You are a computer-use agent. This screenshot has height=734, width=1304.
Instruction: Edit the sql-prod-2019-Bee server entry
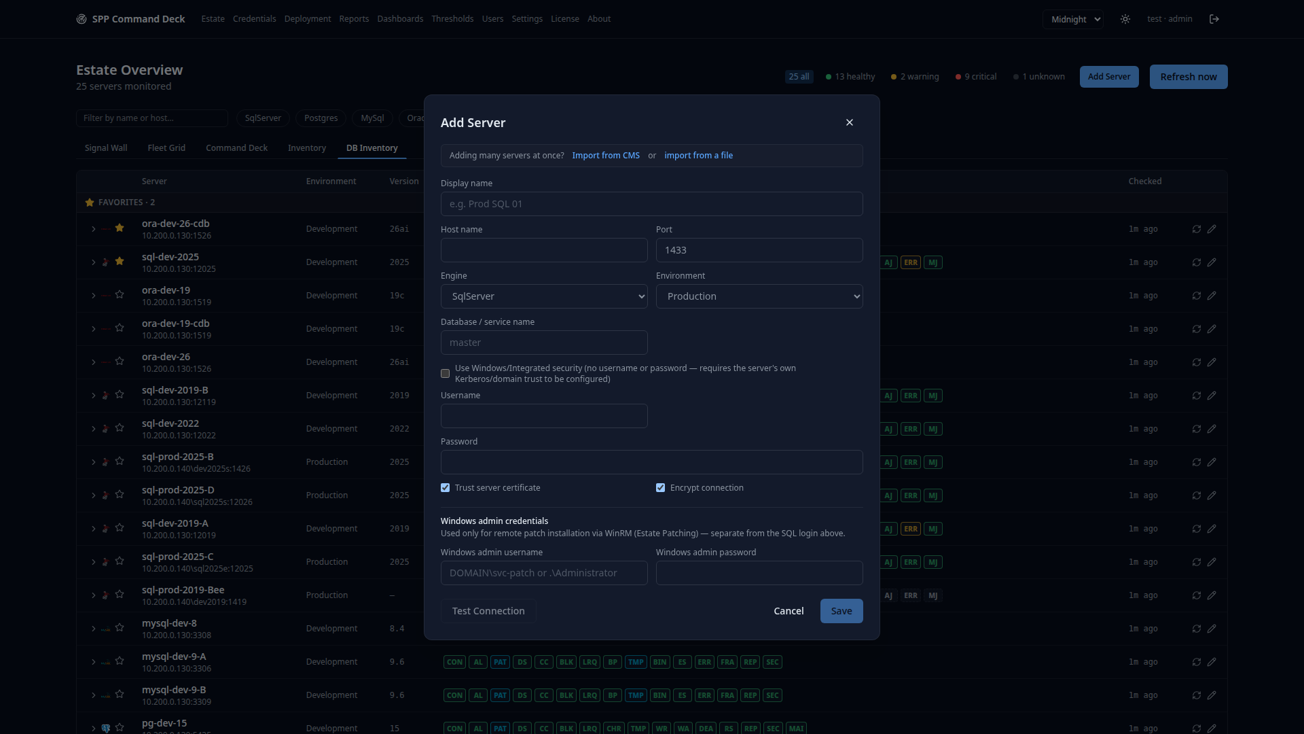(x=1212, y=595)
